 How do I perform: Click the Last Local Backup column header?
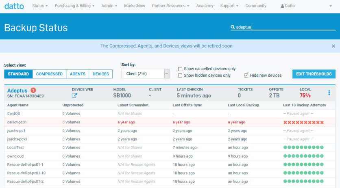243,105
